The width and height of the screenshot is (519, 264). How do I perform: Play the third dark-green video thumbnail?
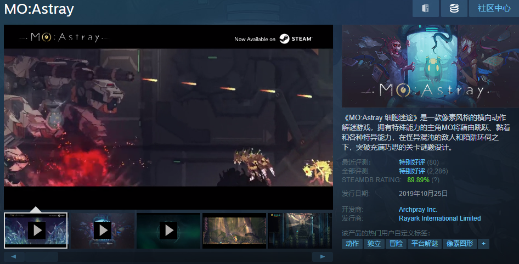(x=168, y=231)
